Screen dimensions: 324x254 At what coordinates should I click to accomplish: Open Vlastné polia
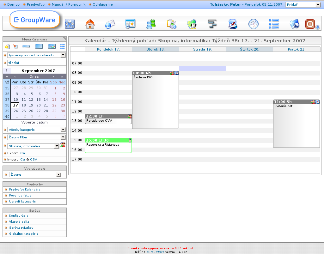tap(19, 221)
